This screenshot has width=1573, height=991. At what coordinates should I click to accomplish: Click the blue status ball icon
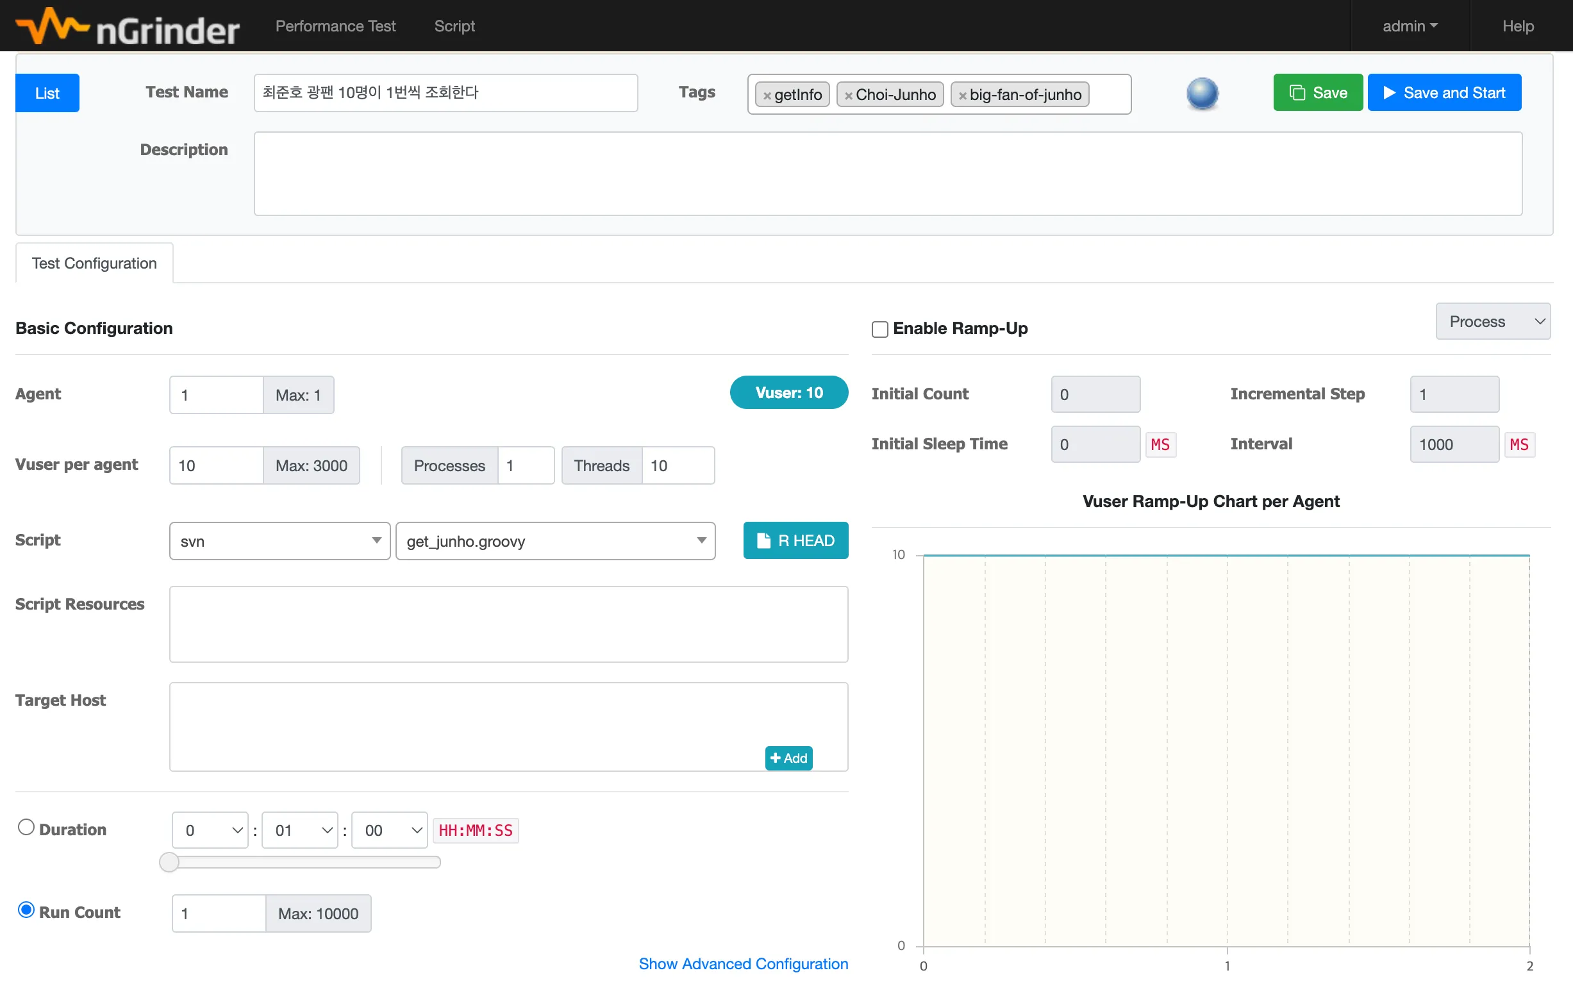[1201, 94]
